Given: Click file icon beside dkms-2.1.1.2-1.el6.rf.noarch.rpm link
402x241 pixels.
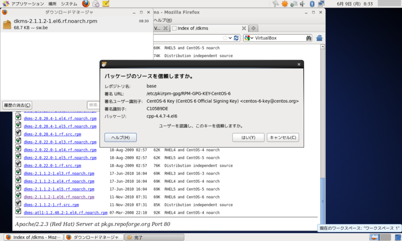Looking at the screenshot, I should (18, 195).
